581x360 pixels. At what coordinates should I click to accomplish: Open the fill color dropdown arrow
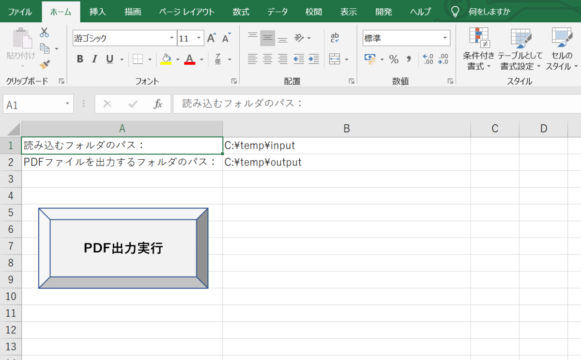click(x=178, y=59)
